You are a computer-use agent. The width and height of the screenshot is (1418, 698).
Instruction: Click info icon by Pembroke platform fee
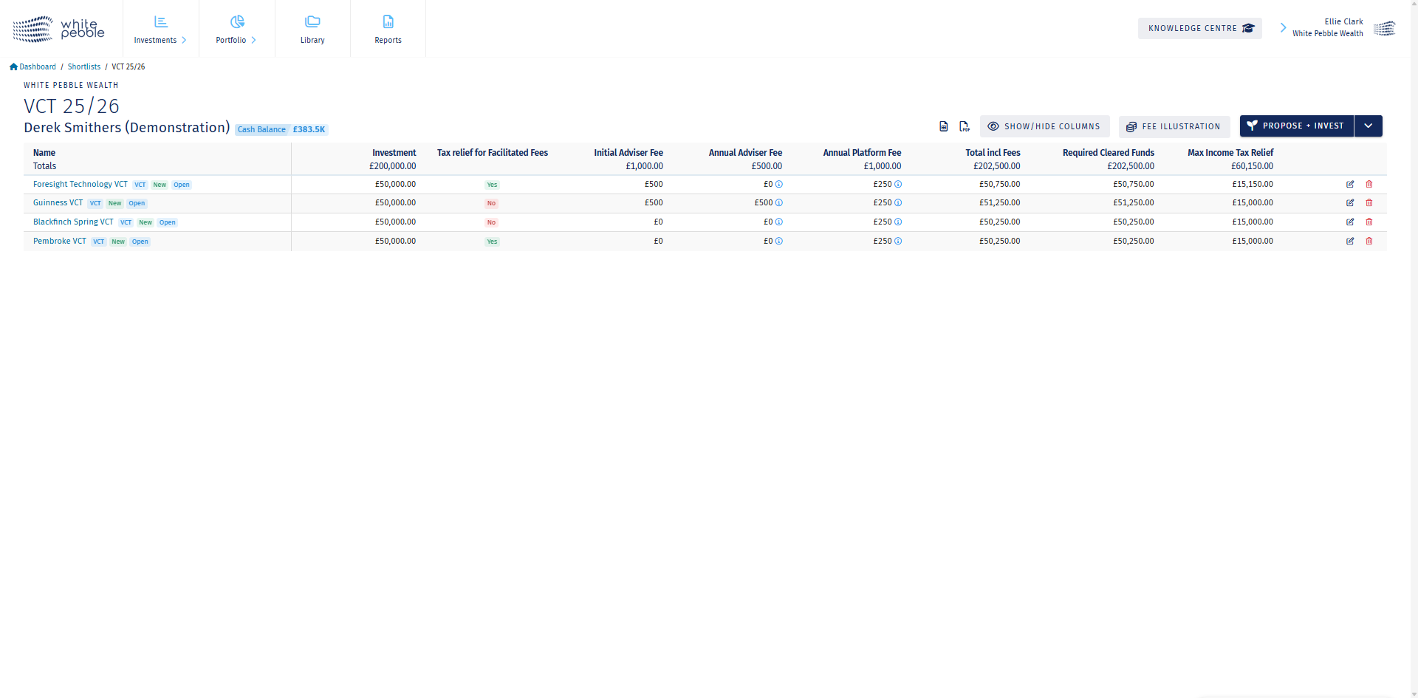[x=898, y=242]
